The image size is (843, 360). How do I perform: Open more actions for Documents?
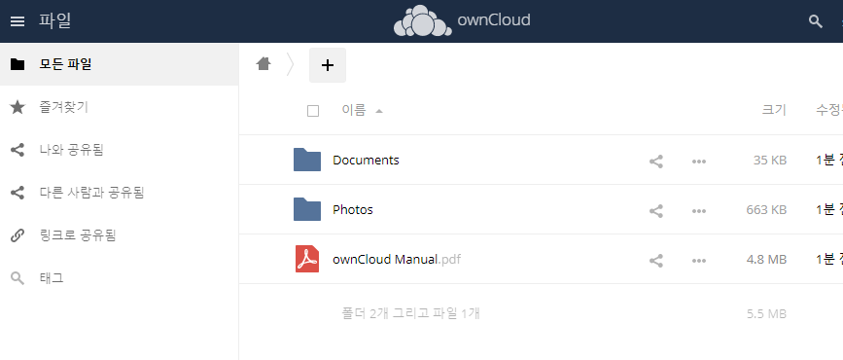(x=699, y=161)
